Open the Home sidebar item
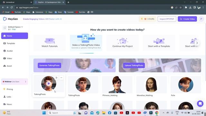This screenshot has height=116, width=206. (x=14, y=36)
